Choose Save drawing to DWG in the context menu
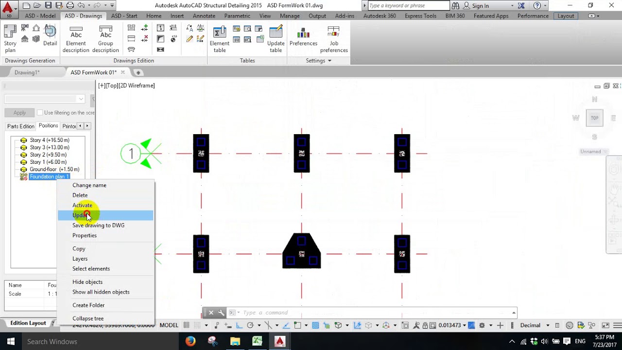Image resolution: width=622 pixels, height=350 pixels. pos(98,226)
